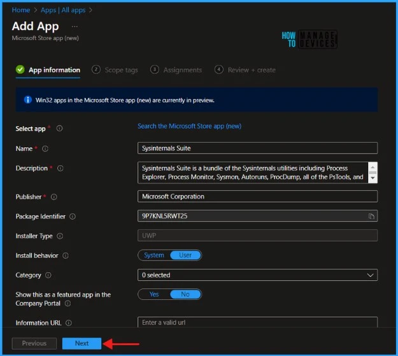Click the Description scrollbar thumb
Screen dimensions: 398x356
coord(373,173)
